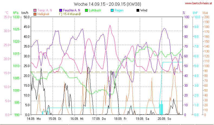Viewport: 214px width, 125px height.
Task: Click the pink Temp. A. N legend swatch
Action: (35, 10)
